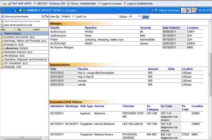Click the Hep A-Hep B vaccine row

[x=126, y=77]
